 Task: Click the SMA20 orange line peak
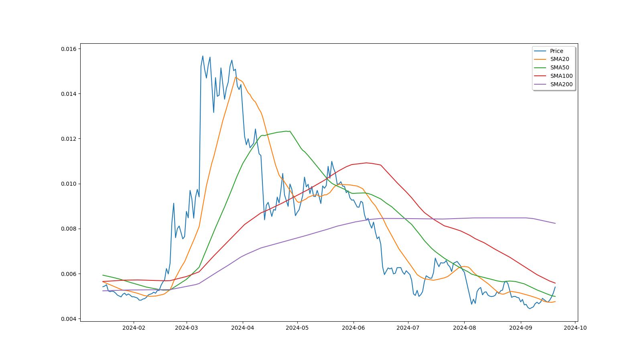point(236,77)
